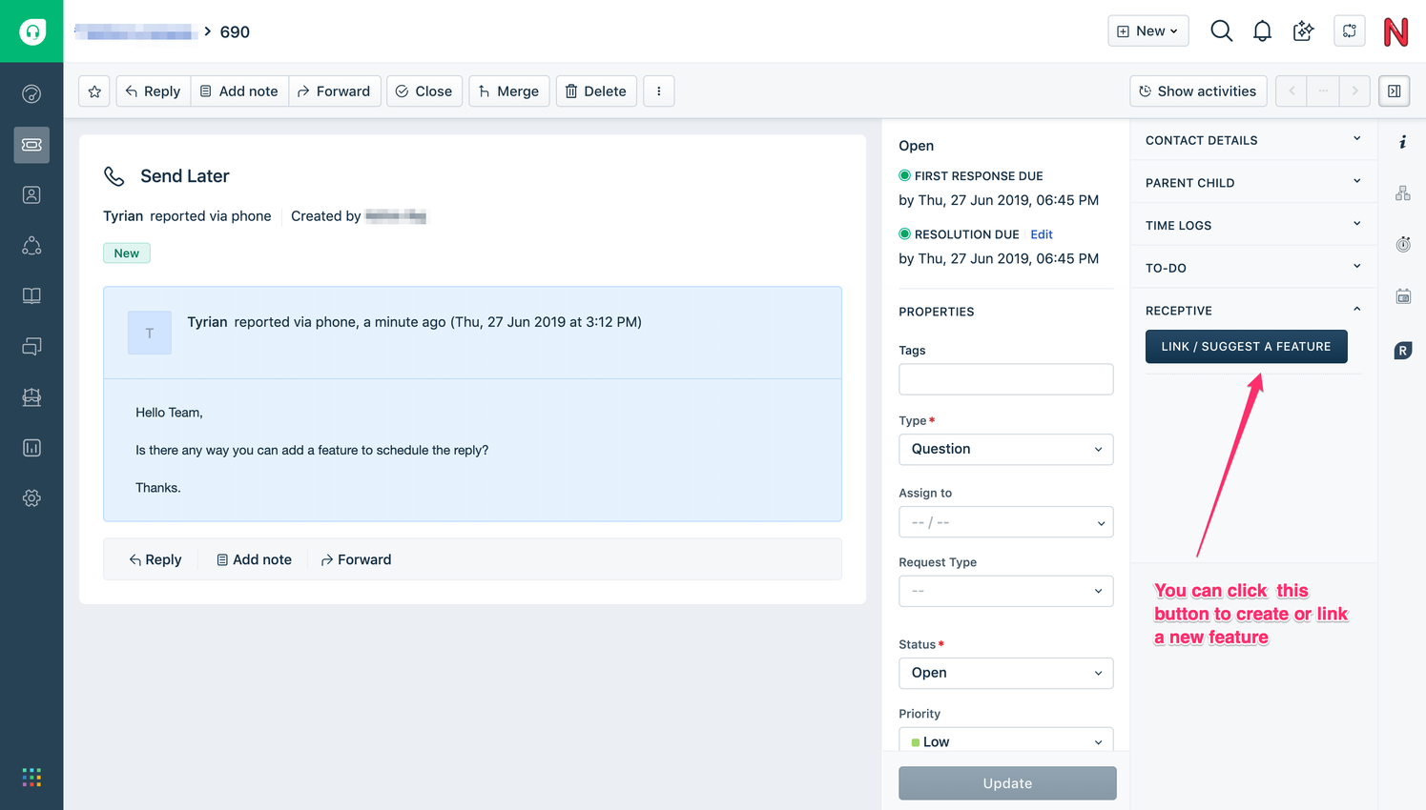
Task: Open the Analytics reports icon in sidebar
Action: tap(31, 447)
